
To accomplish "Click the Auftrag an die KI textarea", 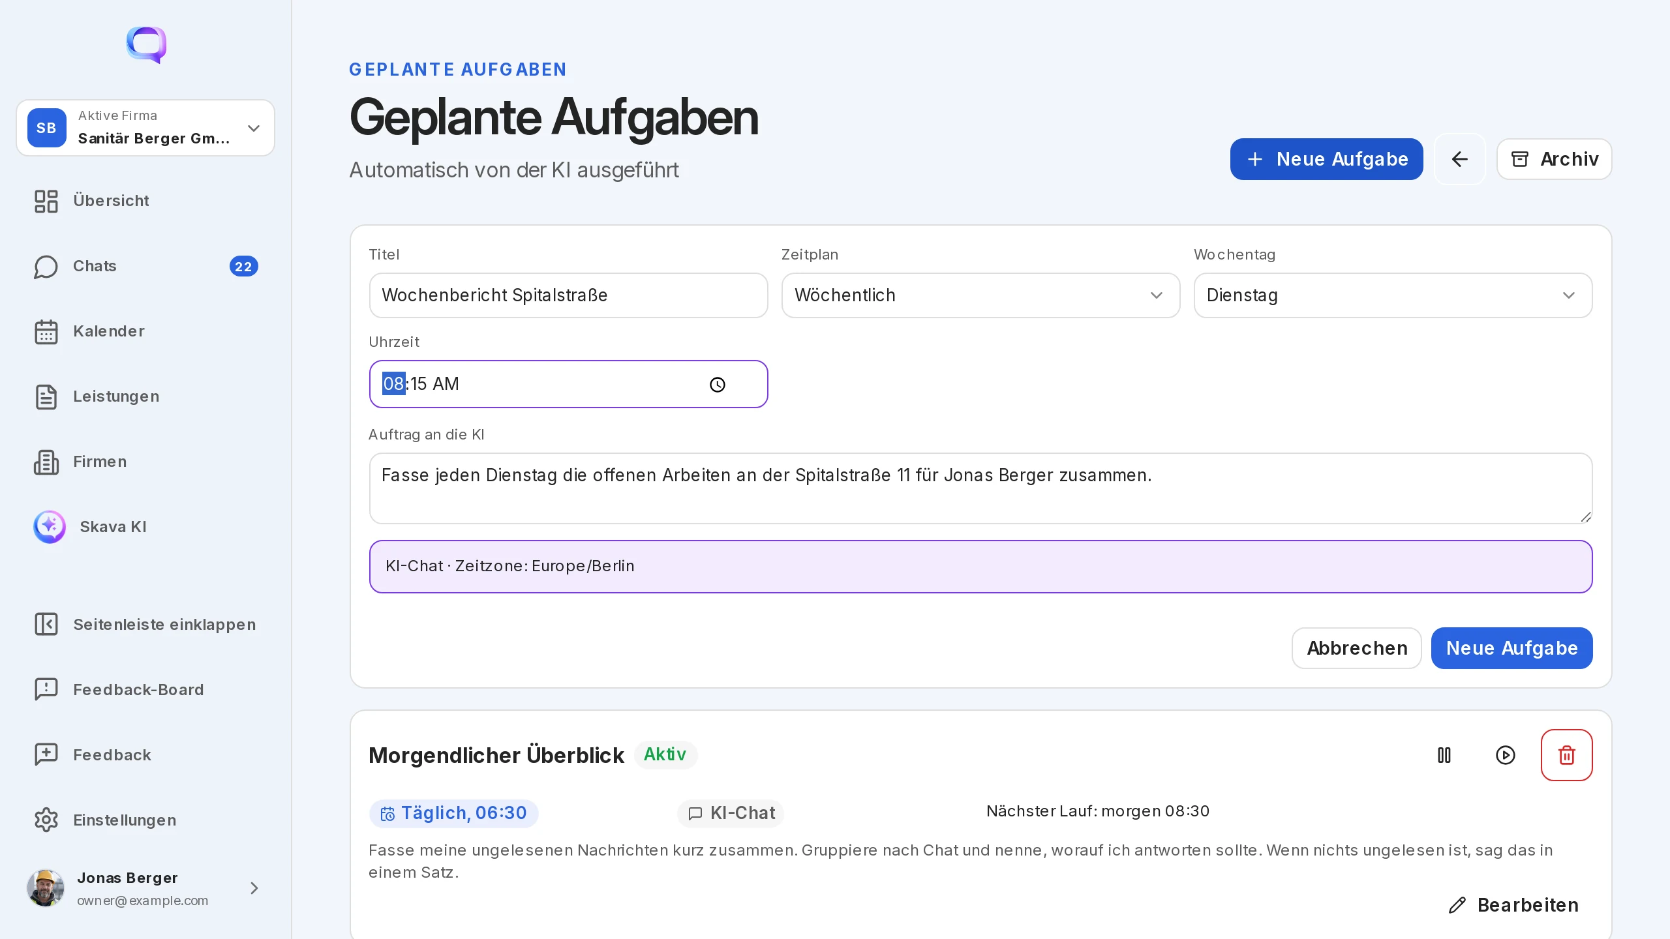I will pos(980,488).
